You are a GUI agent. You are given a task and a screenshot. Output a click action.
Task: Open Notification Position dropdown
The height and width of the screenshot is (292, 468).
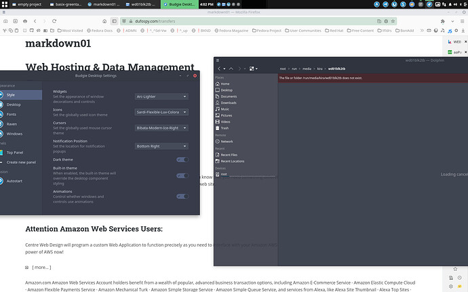pos(161,146)
